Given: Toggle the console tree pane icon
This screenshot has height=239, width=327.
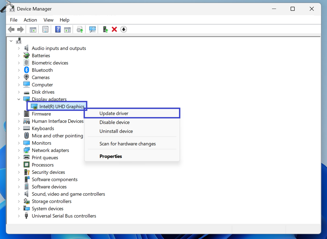Looking at the screenshot, I should (x=33, y=29).
